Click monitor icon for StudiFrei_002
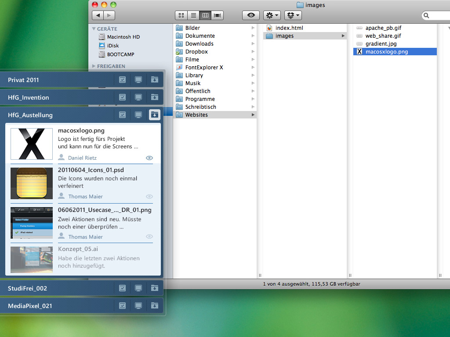Screen dimensions: 450x337 [138, 288]
